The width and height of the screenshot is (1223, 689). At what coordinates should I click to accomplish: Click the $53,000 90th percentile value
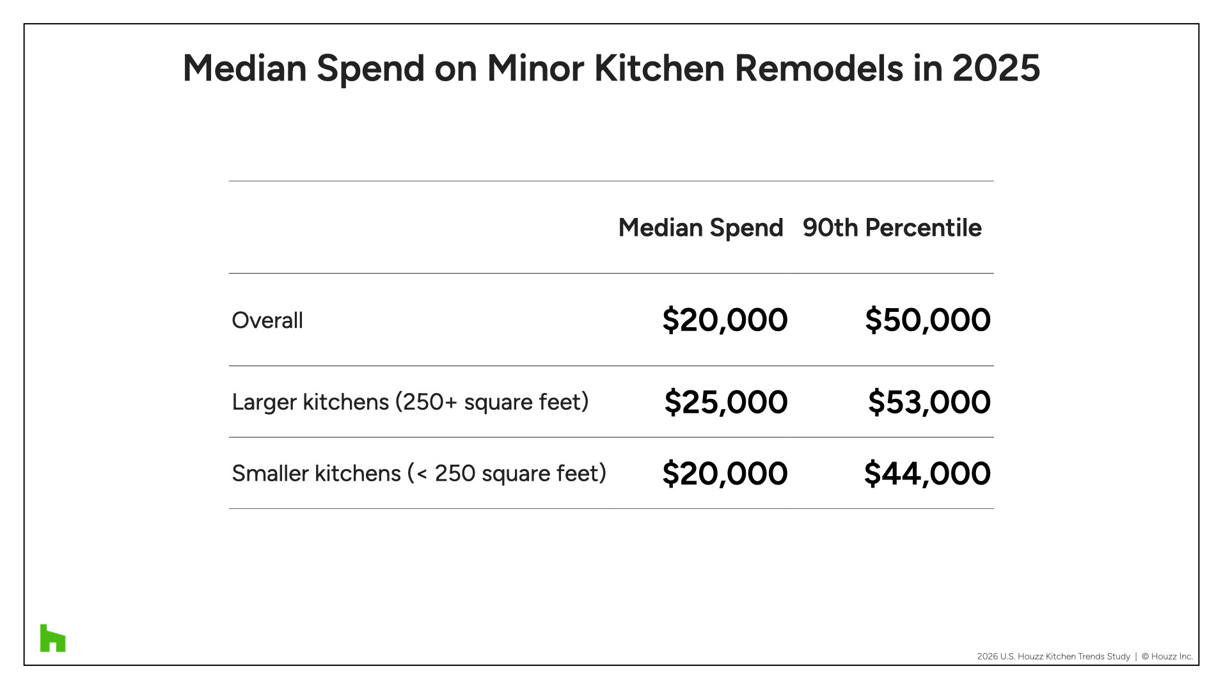click(929, 402)
